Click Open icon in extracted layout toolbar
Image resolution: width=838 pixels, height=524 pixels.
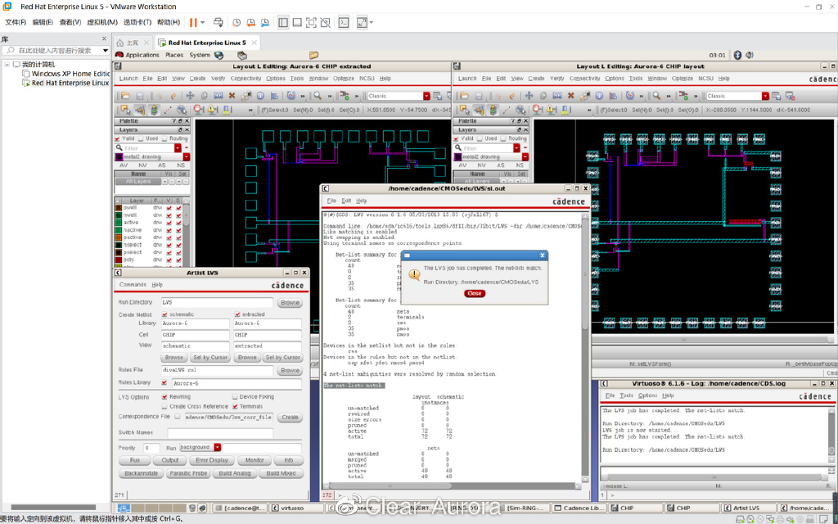125,96
